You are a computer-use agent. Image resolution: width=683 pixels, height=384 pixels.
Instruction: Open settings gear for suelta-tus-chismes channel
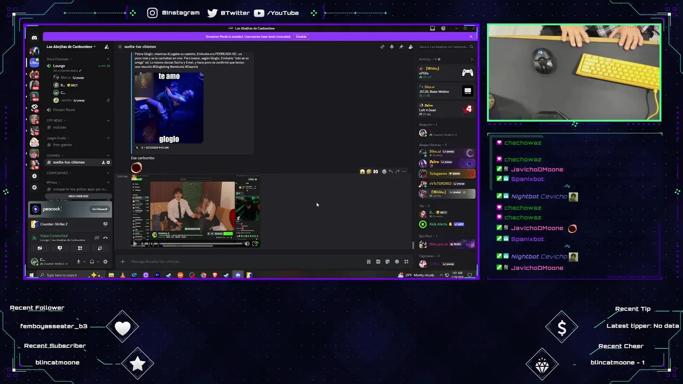coord(108,162)
